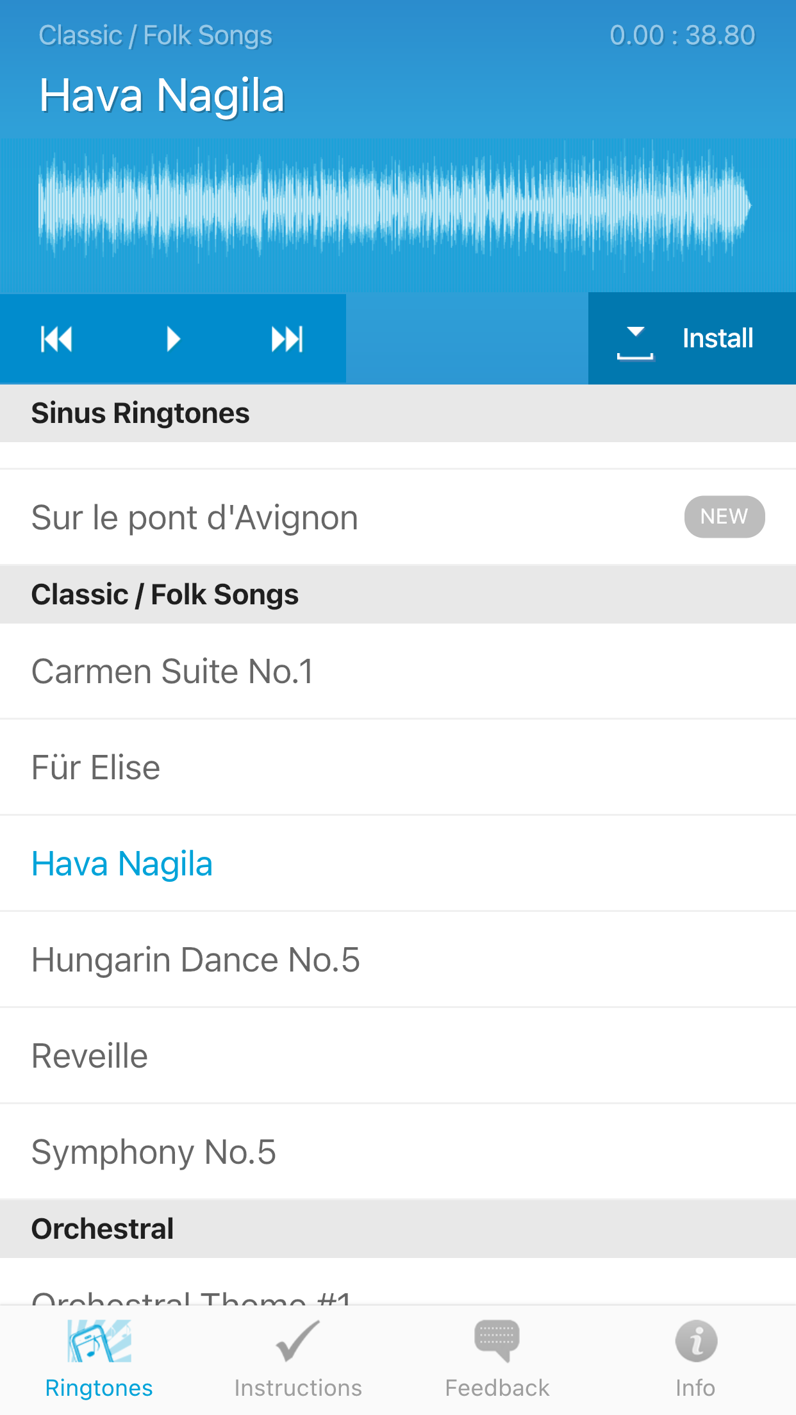Pick Hungarin Dance No.5 ringtone
This screenshot has height=1415, width=796.
pyautogui.click(x=195, y=960)
